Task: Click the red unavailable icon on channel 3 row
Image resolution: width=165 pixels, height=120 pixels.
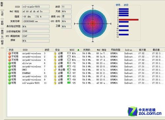Action: pyautogui.click(x=10, y=53)
